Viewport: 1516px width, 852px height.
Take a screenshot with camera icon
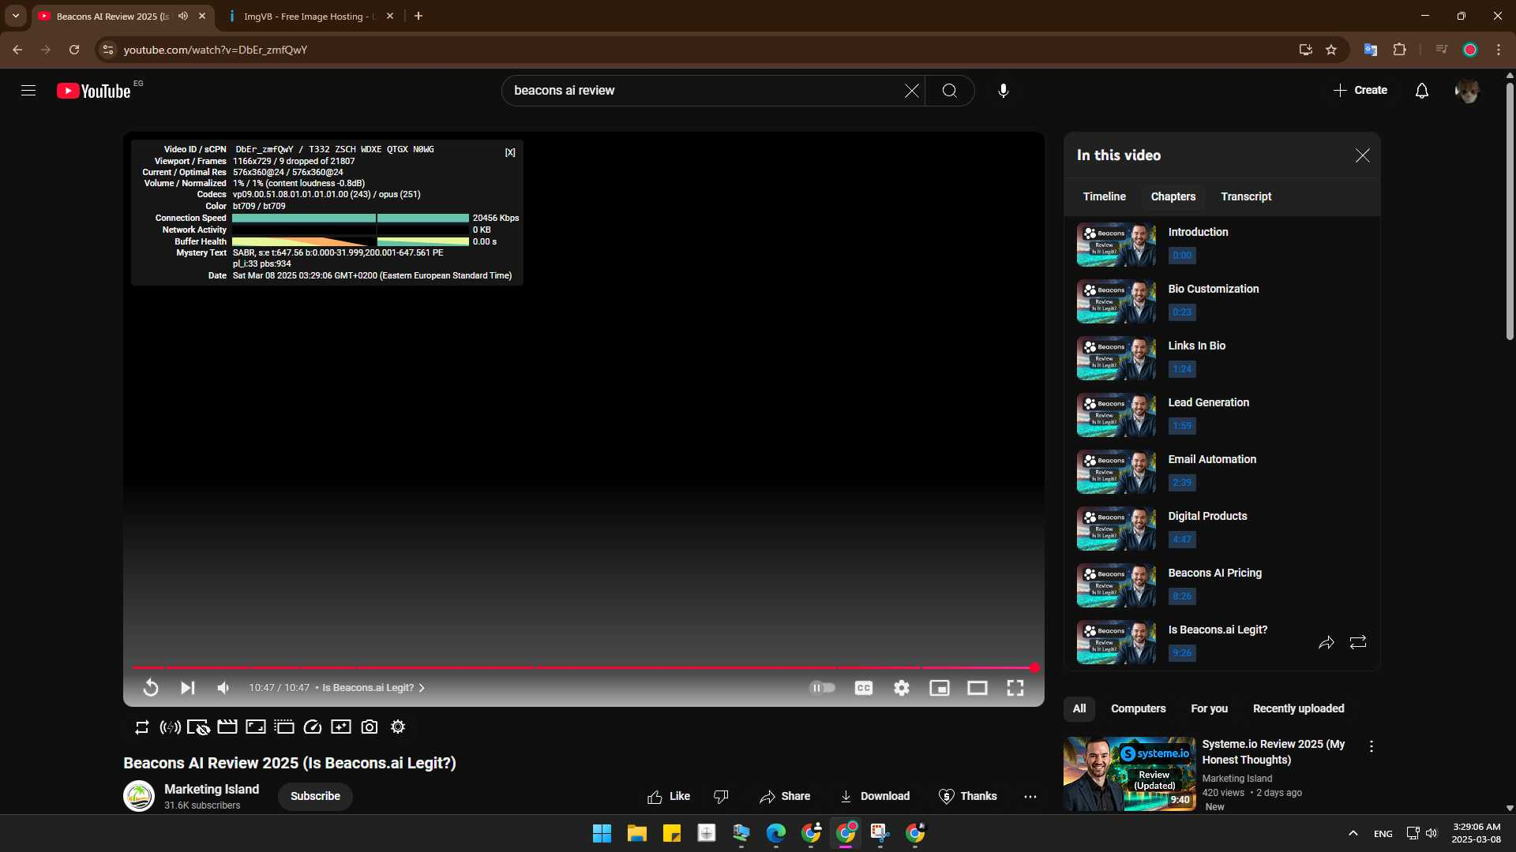pos(370,727)
